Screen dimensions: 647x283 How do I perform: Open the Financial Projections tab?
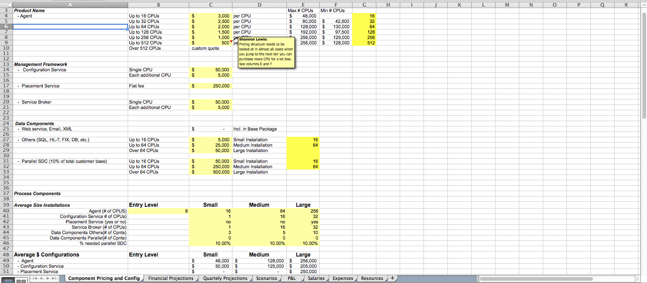pyautogui.click(x=171, y=278)
